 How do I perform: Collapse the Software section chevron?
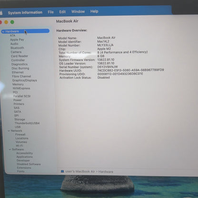(x=10, y=149)
